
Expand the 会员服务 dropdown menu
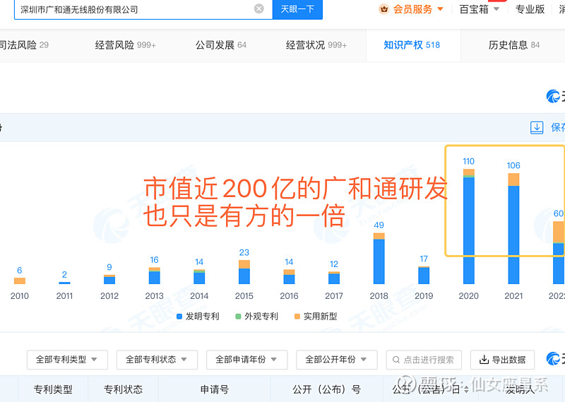pyautogui.click(x=440, y=9)
